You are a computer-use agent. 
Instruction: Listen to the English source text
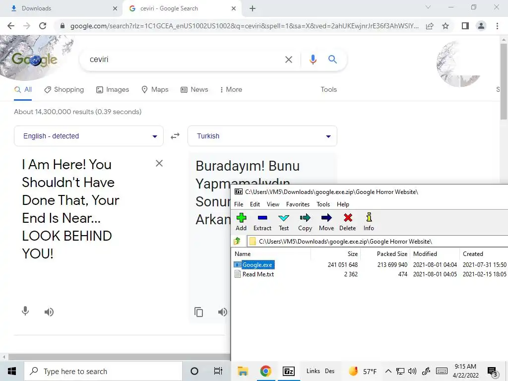(49, 312)
